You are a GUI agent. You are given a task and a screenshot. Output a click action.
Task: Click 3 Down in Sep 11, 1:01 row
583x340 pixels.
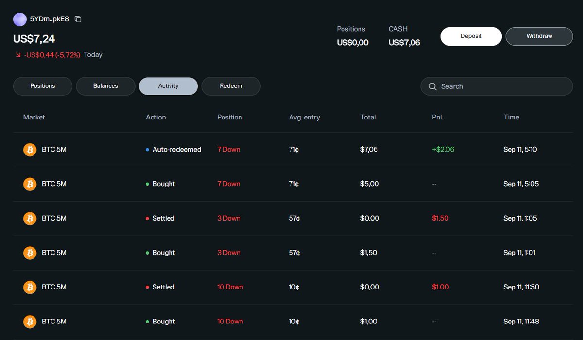pyautogui.click(x=229, y=253)
